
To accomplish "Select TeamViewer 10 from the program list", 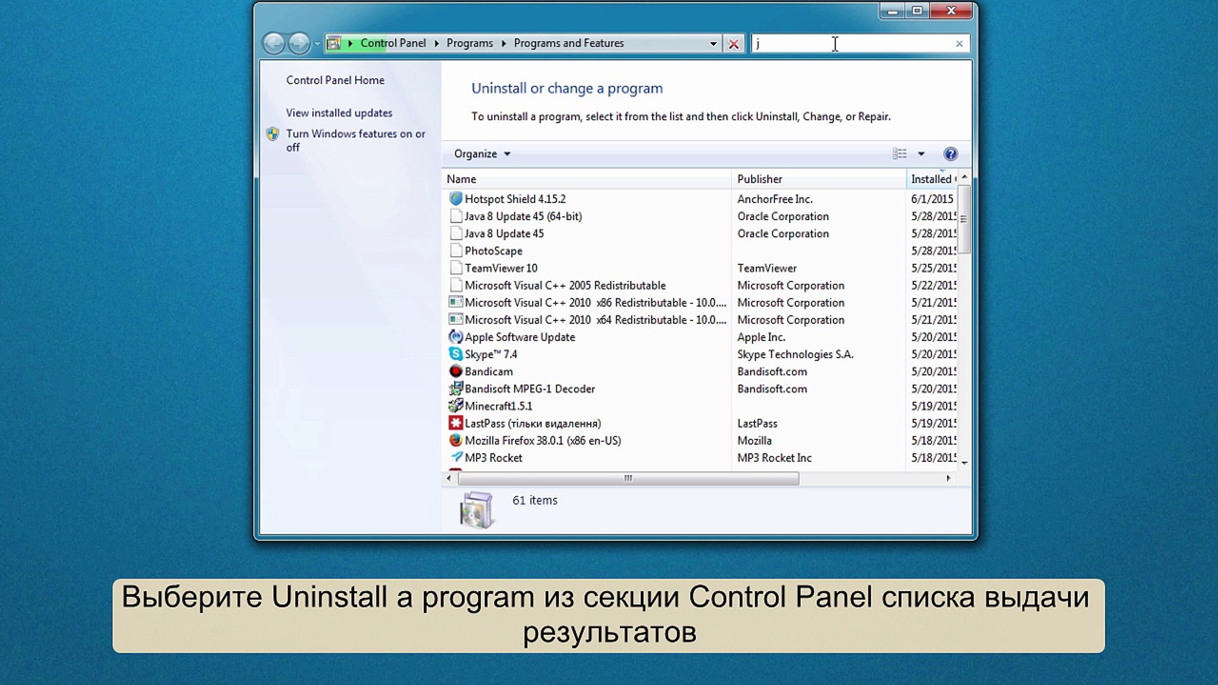I will pos(501,268).
